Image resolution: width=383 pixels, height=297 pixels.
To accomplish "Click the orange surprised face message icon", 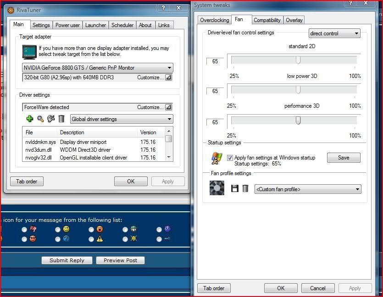I will click(100, 229).
